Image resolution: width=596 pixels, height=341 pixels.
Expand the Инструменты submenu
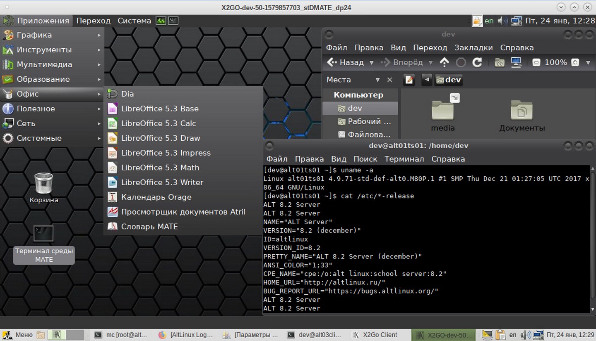tap(52, 50)
